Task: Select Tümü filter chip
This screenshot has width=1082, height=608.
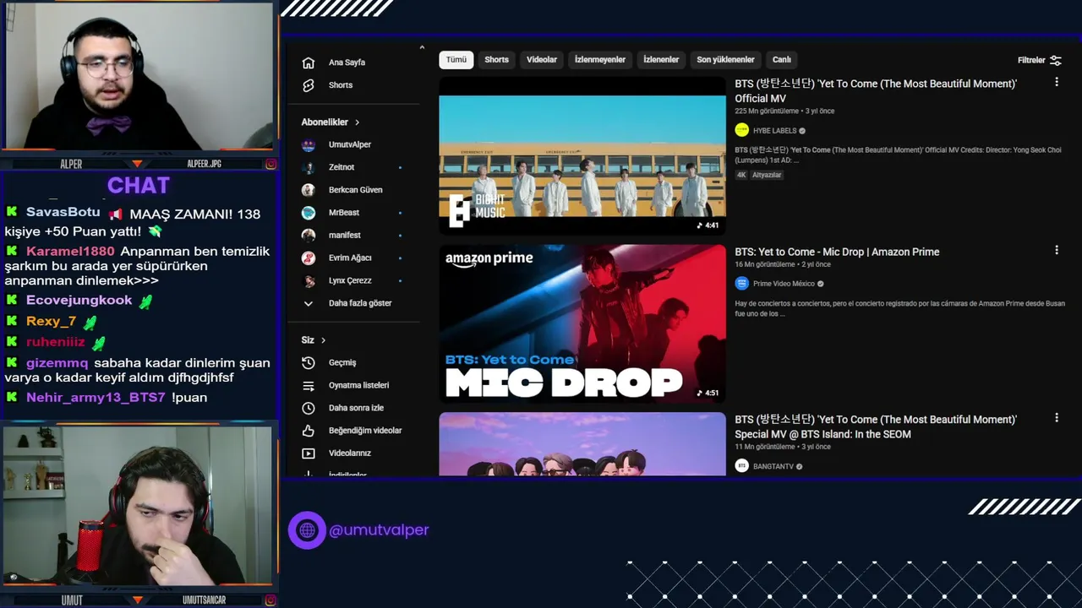Action: 456,60
